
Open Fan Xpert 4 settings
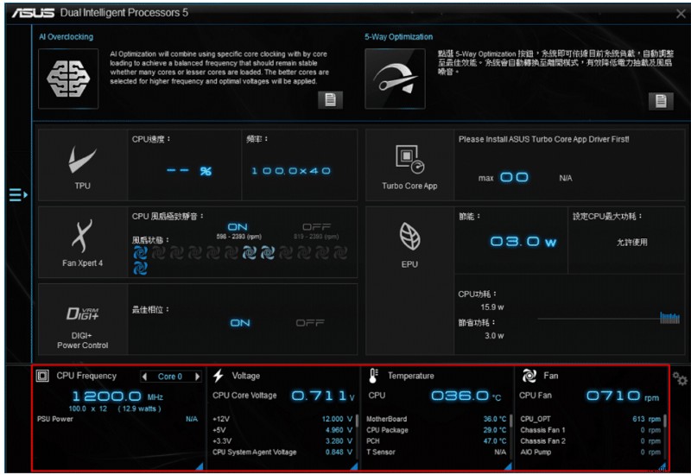(82, 243)
